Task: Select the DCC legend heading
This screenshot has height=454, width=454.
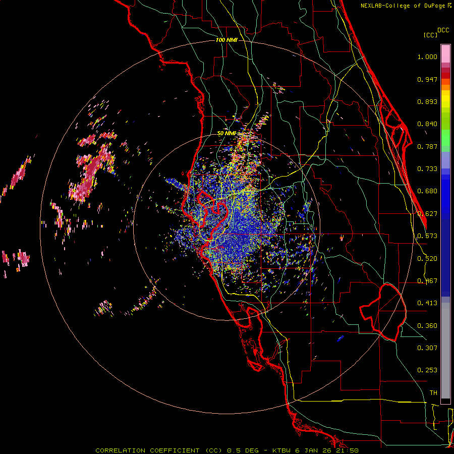Action: coord(443,30)
